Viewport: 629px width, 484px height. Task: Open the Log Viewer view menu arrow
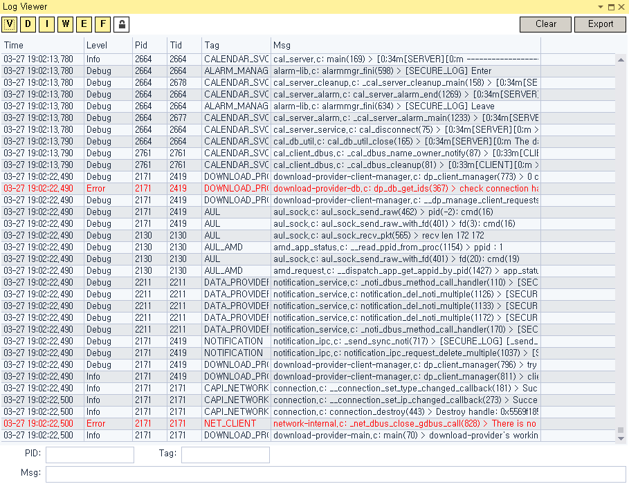pos(601,6)
